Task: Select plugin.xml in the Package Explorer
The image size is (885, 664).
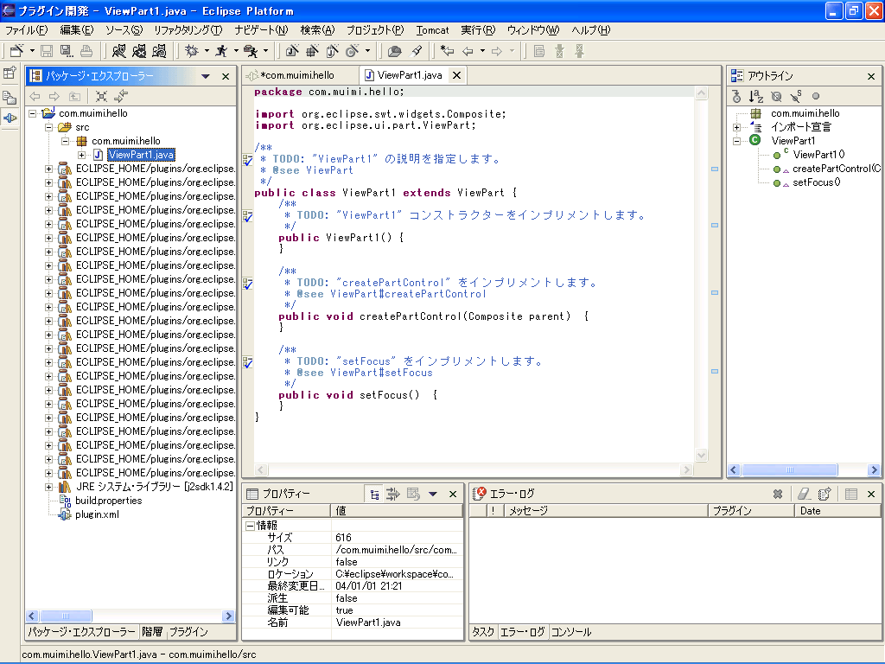Action: pos(97,514)
